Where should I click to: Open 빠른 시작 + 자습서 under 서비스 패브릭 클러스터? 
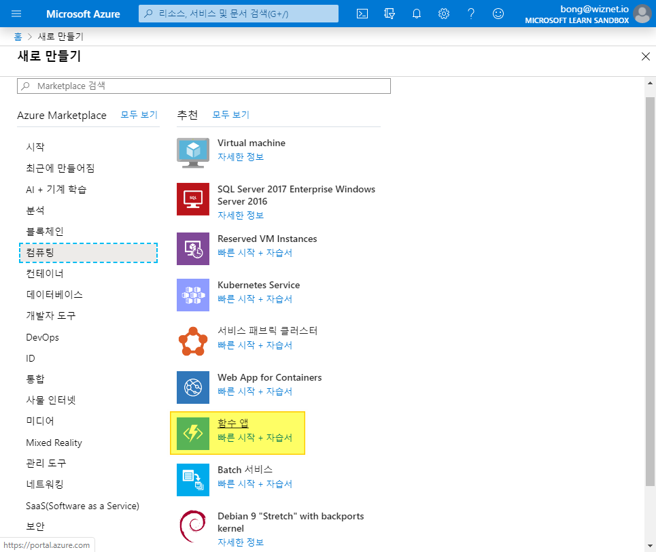pyautogui.click(x=255, y=345)
